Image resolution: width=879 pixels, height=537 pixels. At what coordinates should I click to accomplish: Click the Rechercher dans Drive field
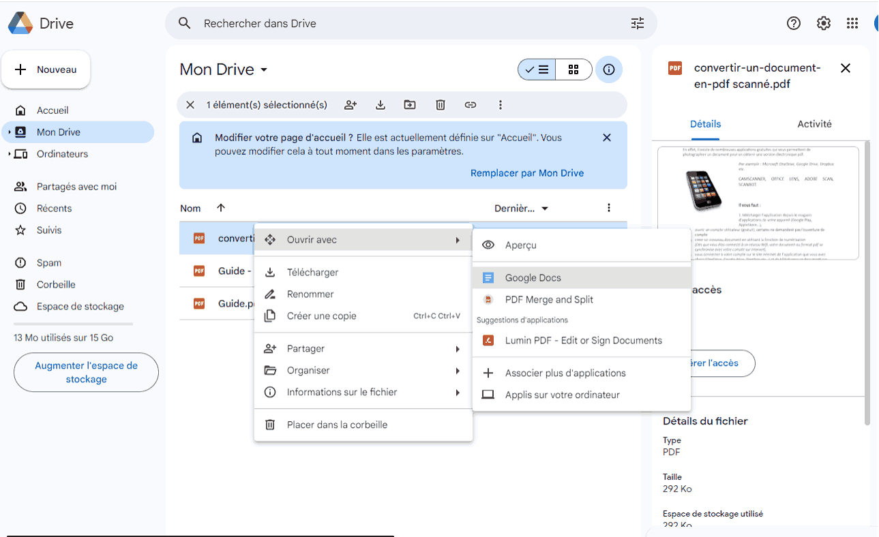411,23
